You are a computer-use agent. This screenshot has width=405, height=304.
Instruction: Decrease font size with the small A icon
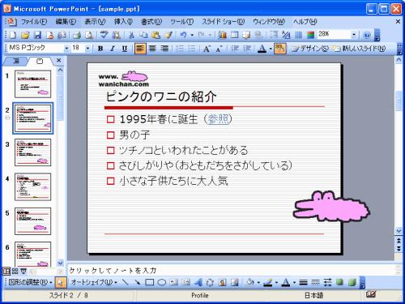[219, 49]
